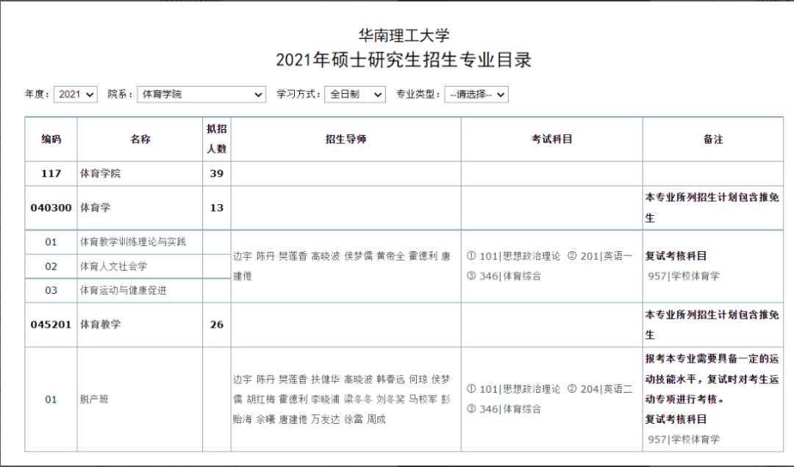Screen dimensions: 794x467
Task: Click the 招生导师 column header
Action: [x=346, y=139]
